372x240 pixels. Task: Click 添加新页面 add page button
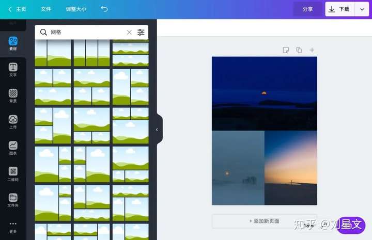point(265,221)
